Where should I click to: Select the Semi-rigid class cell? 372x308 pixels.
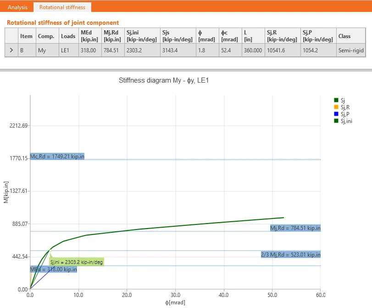pyautogui.click(x=351, y=50)
